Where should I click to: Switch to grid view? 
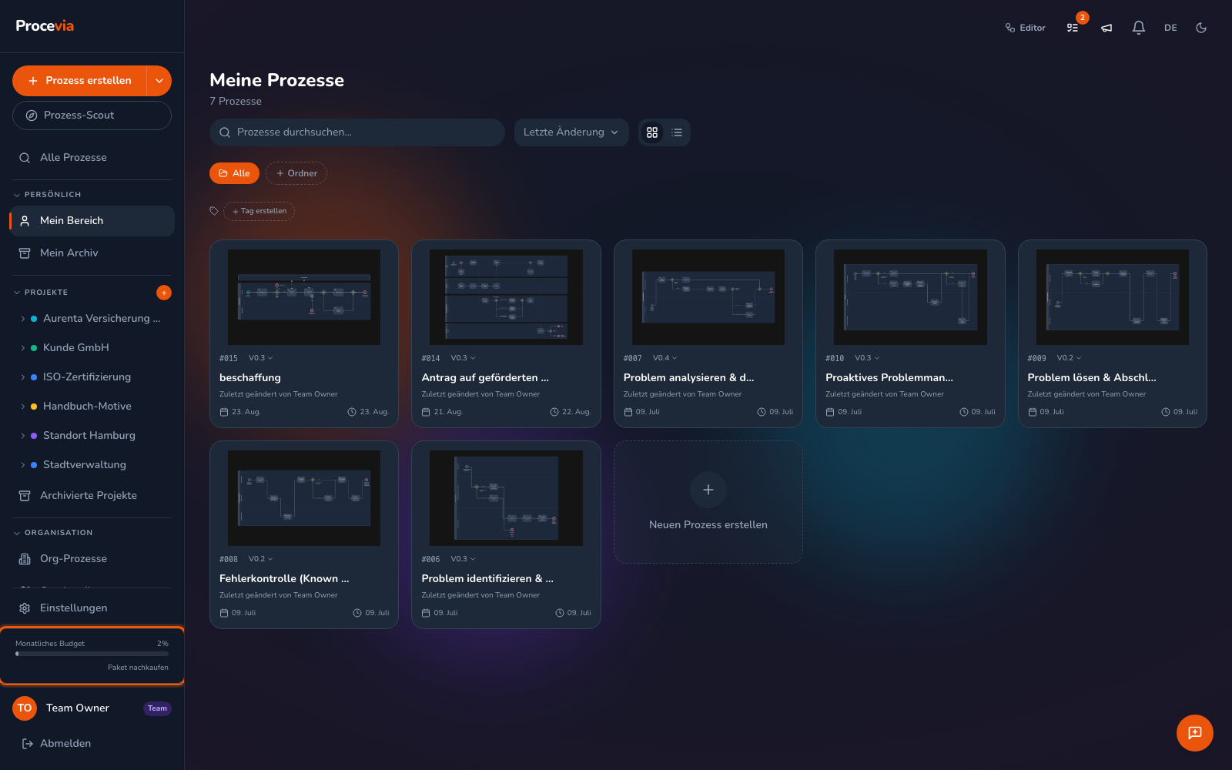coord(652,132)
